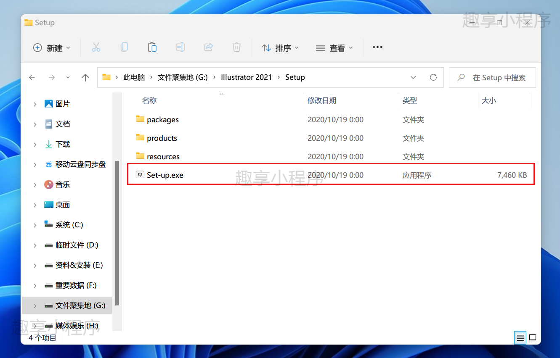Select 音乐 in the navigation pane
Image resolution: width=560 pixels, height=358 pixels.
(x=63, y=184)
